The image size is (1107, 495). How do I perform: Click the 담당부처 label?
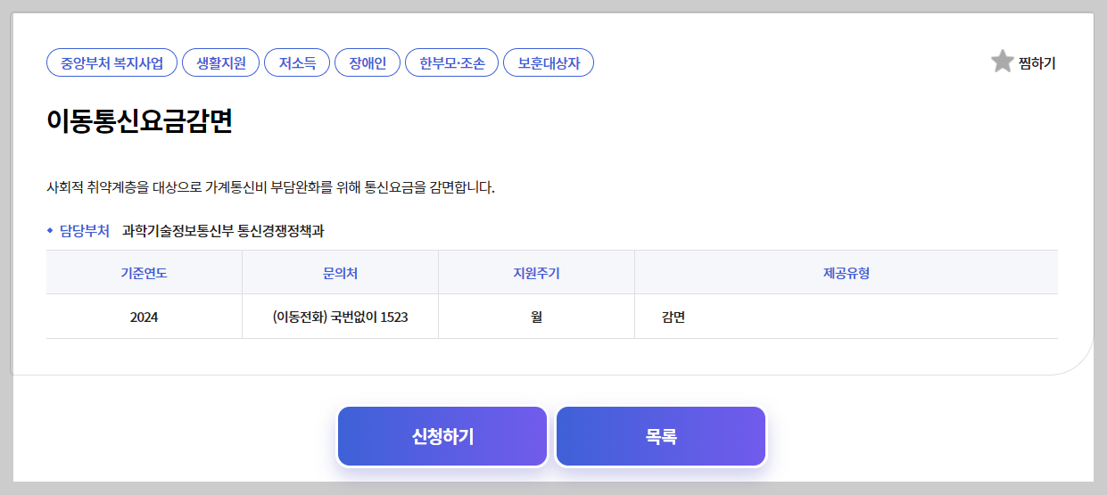84,231
